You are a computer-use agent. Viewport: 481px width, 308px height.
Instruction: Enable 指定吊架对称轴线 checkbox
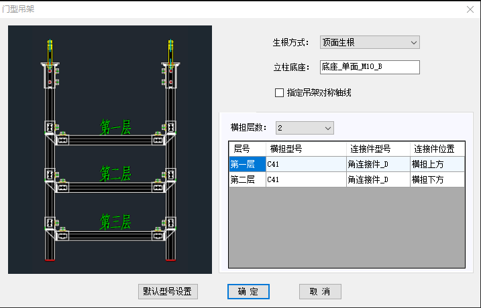point(280,93)
